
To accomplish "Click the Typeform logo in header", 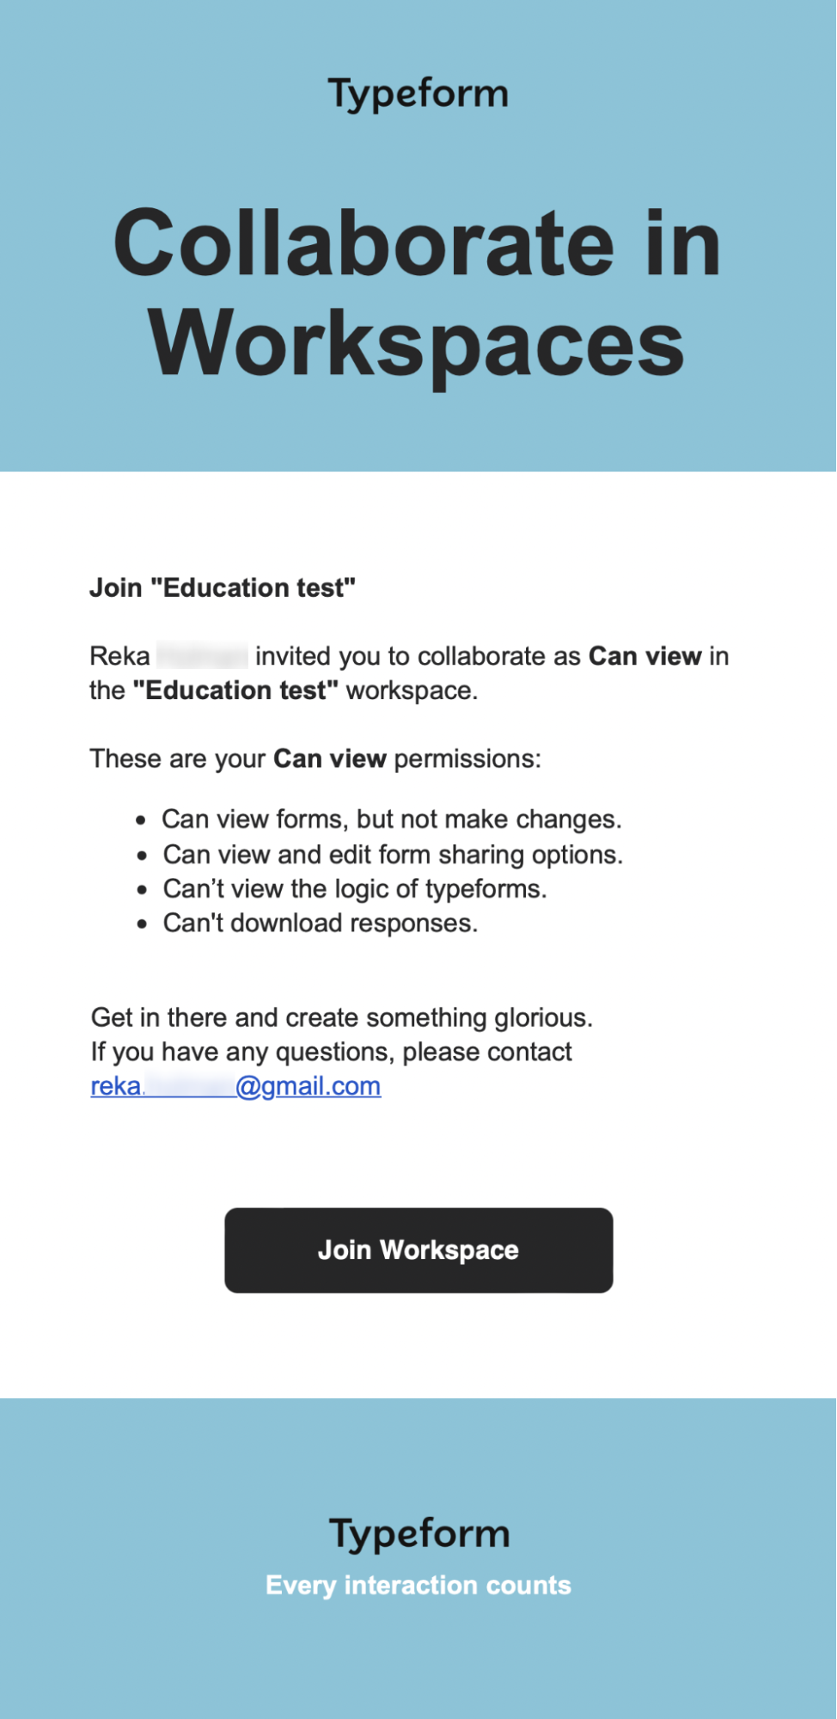I will pyautogui.click(x=418, y=93).
